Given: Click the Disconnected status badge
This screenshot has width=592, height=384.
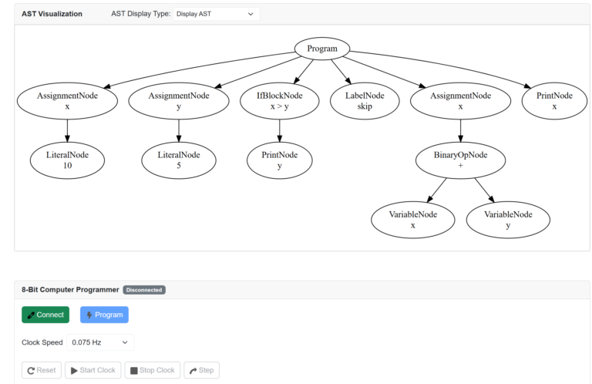Looking at the screenshot, I should (x=144, y=290).
